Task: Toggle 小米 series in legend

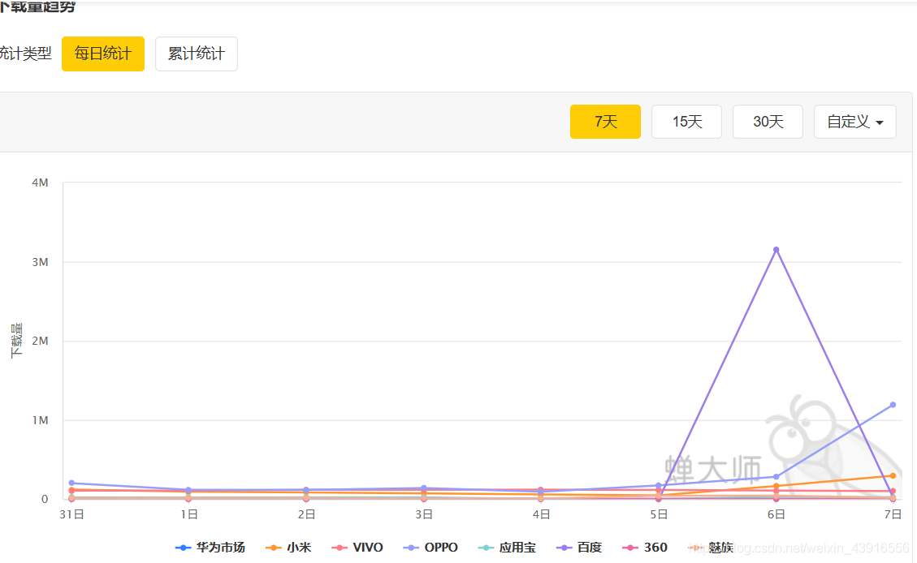Action: point(288,548)
